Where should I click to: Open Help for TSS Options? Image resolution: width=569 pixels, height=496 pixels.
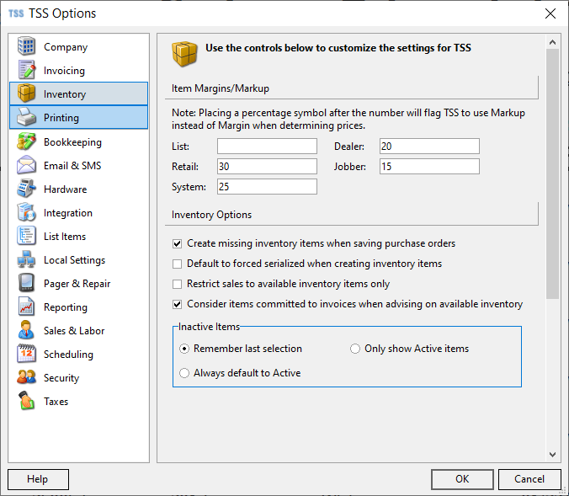pyautogui.click(x=38, y=479)
